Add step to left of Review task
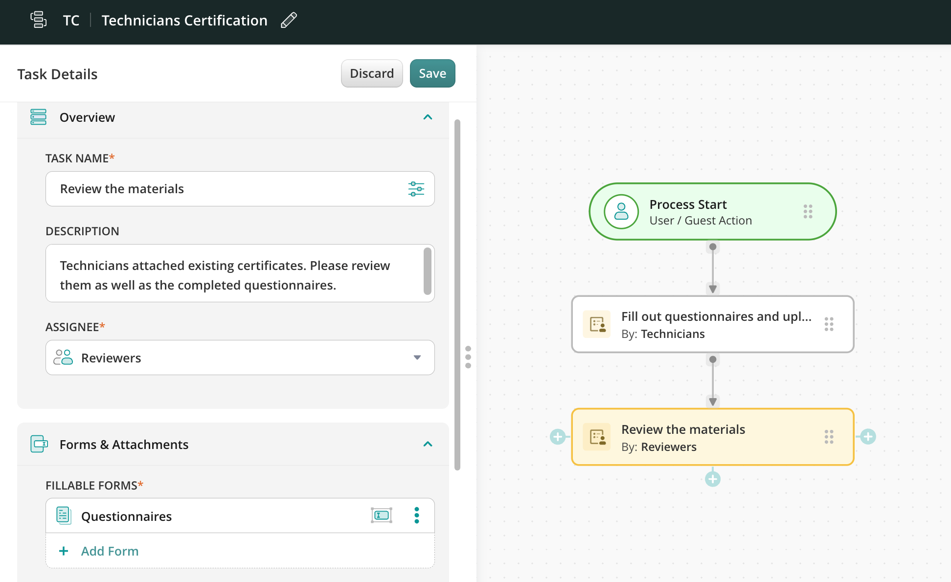951x582 pixels. pos(558,436)
